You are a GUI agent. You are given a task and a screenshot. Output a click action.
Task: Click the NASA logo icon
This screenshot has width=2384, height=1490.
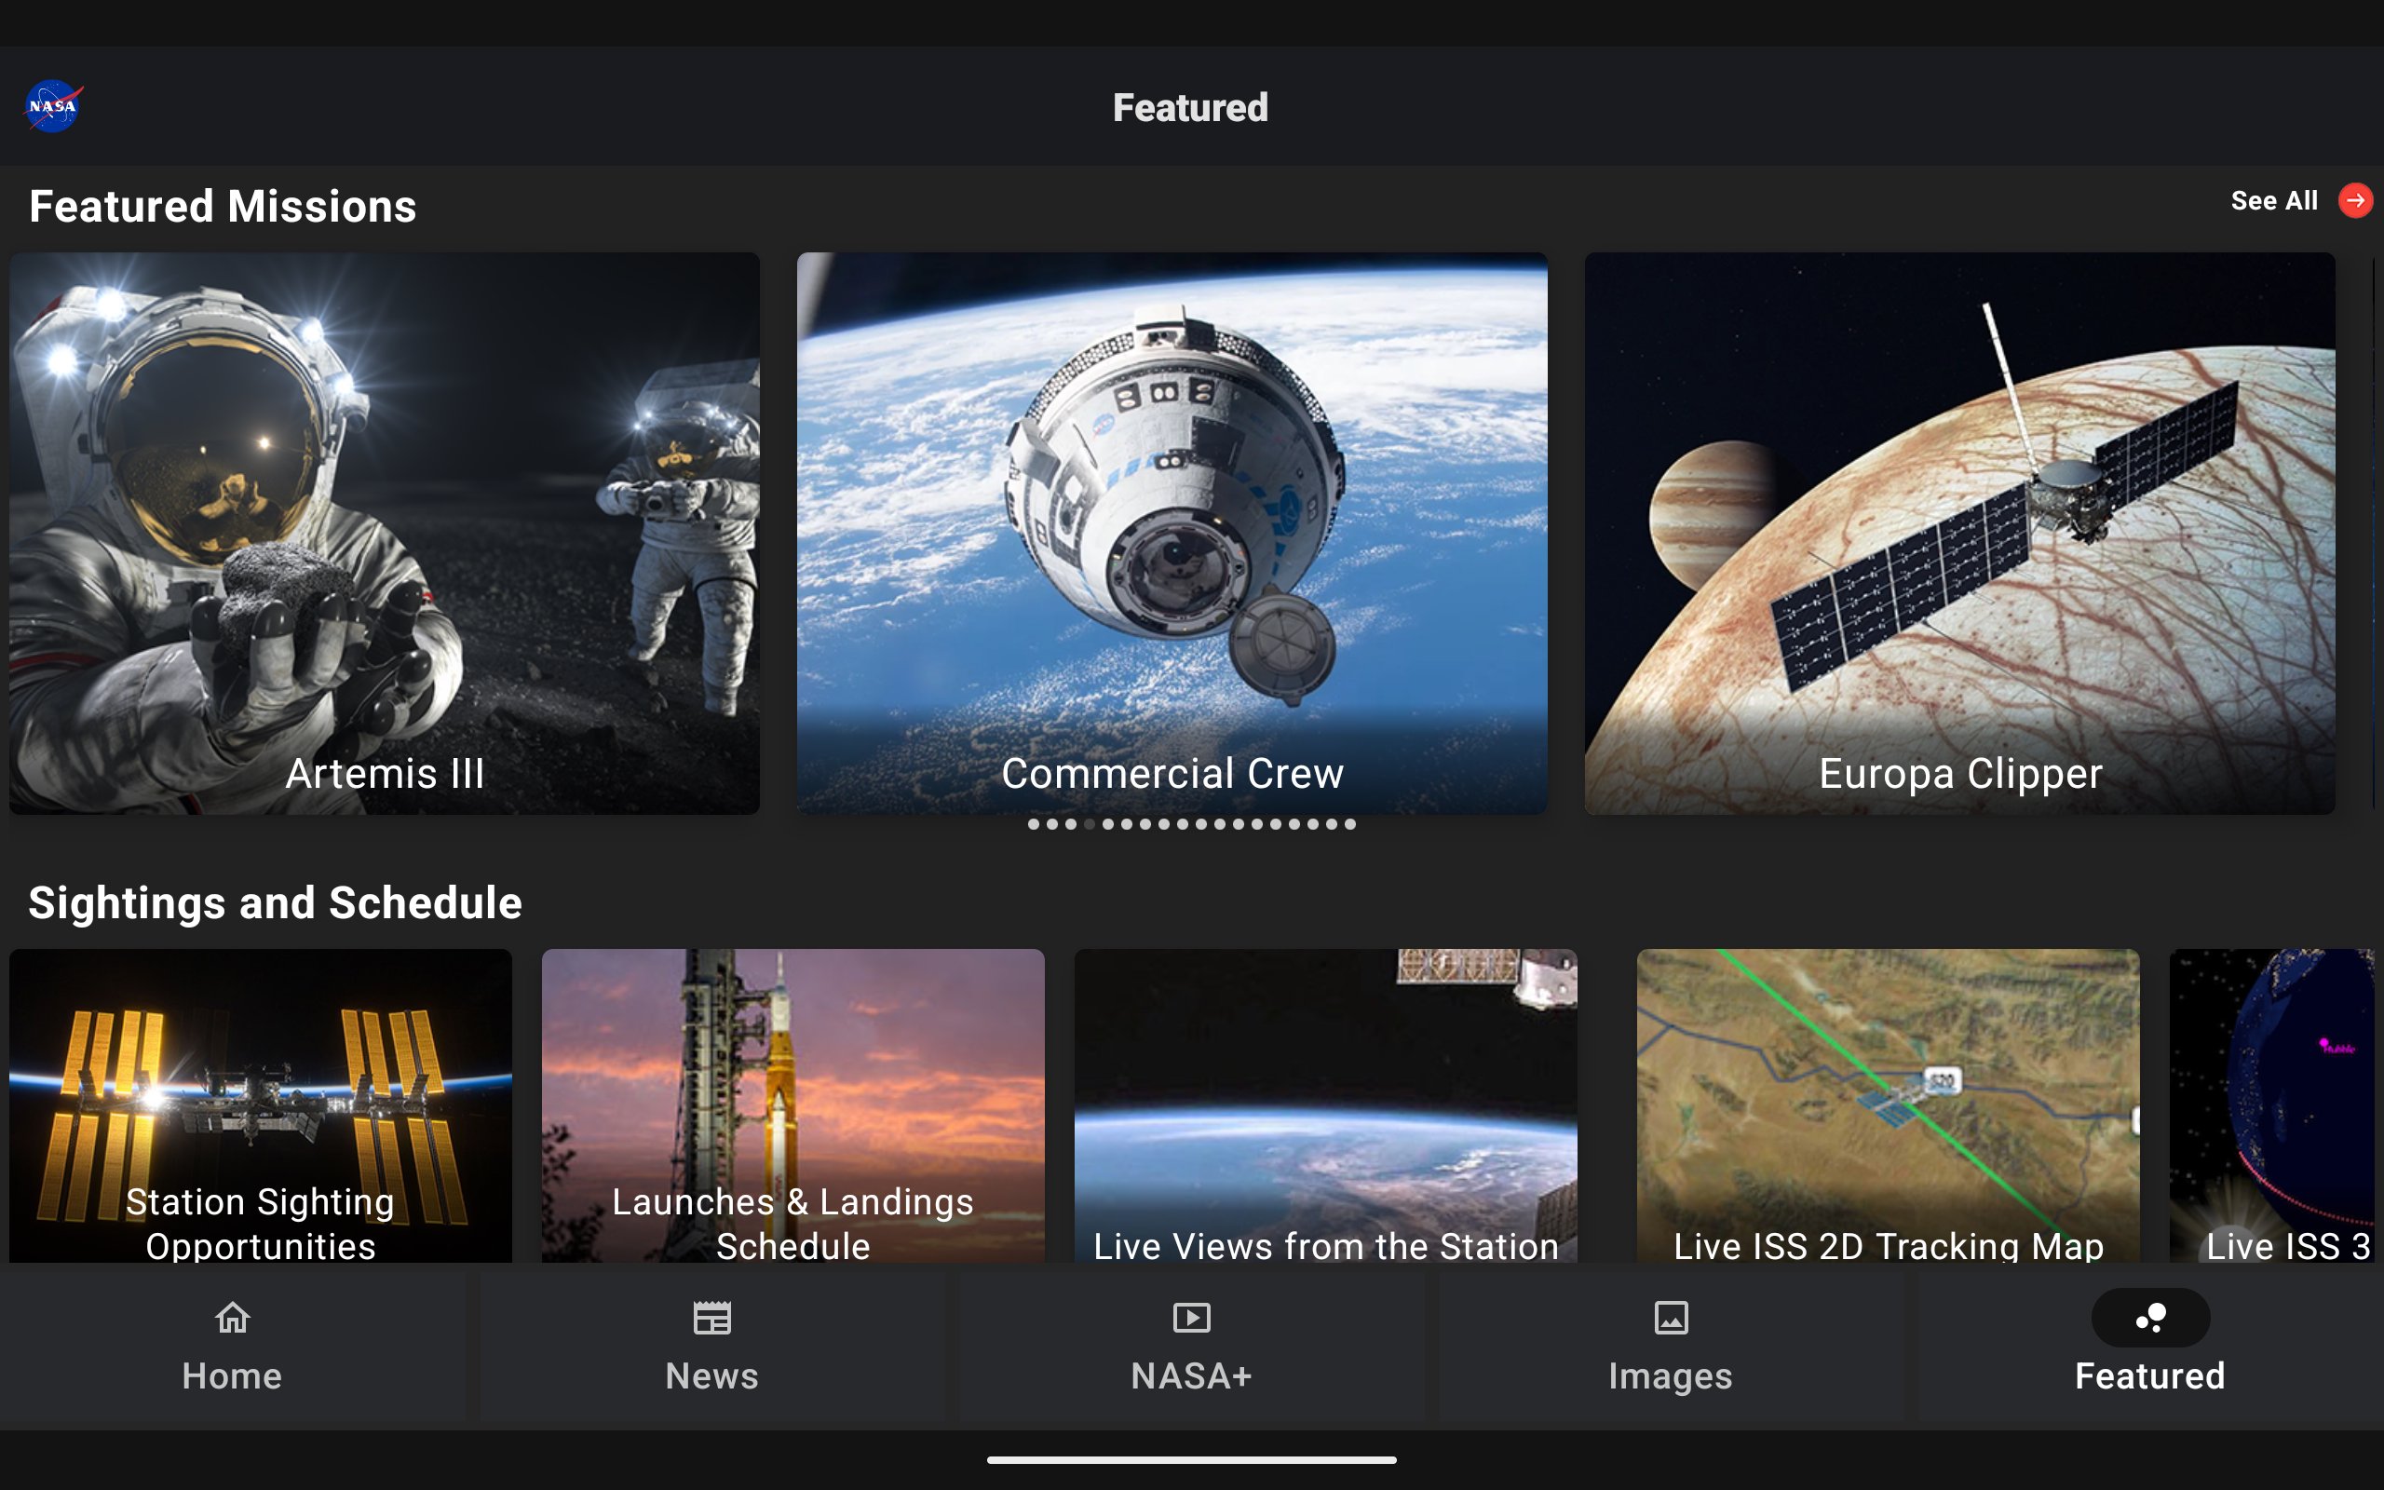pyautogui.click(x=53, y=106)
